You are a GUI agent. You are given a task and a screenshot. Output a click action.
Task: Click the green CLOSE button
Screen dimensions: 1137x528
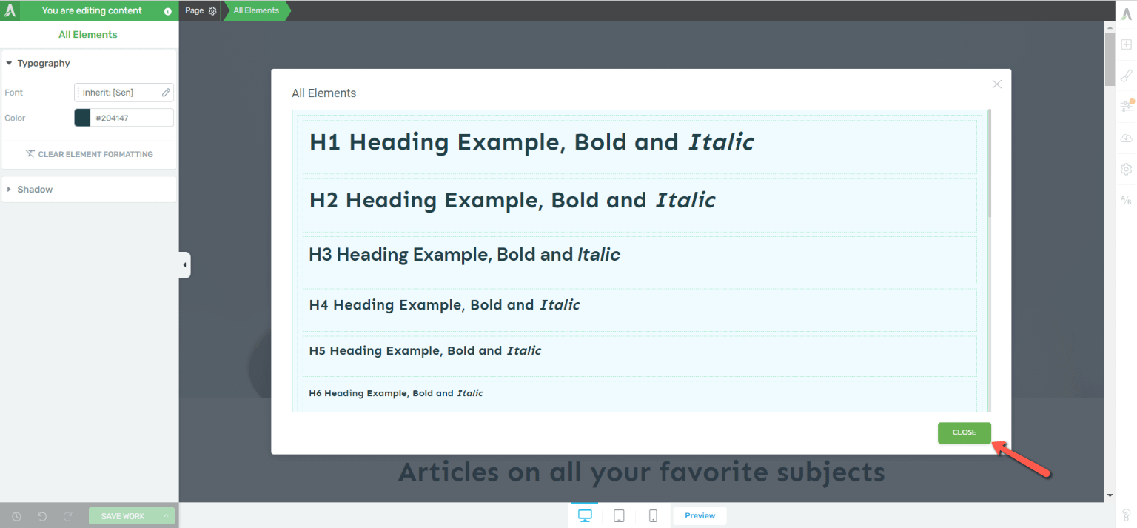coord(964,432)
